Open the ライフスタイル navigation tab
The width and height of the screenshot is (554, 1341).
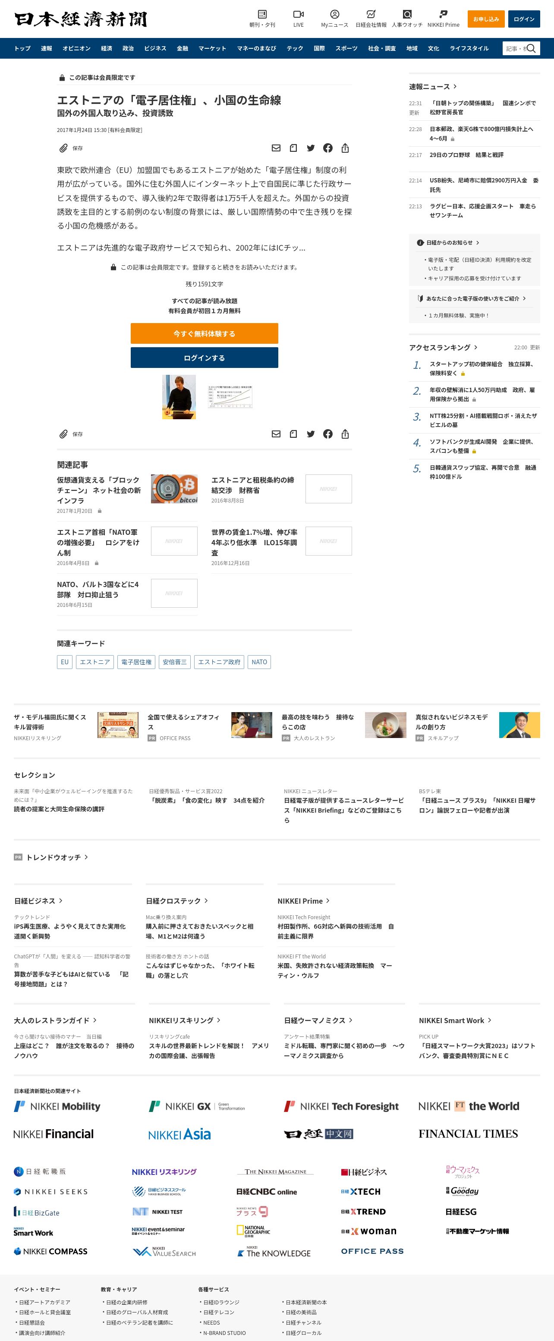(469, 48)
